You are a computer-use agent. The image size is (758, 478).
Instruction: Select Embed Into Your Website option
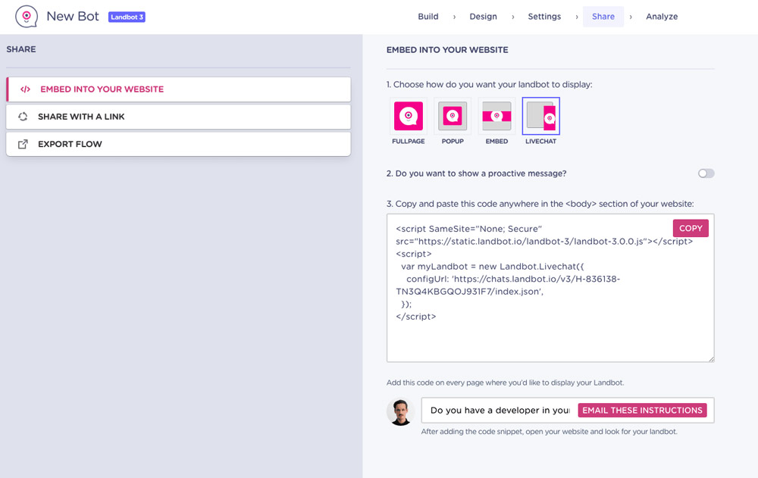[178, 89]
